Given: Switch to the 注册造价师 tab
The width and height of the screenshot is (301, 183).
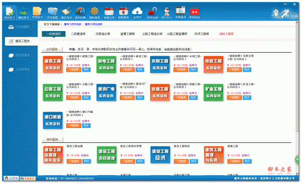Looking at the screenshot, I should pos(103,34).
